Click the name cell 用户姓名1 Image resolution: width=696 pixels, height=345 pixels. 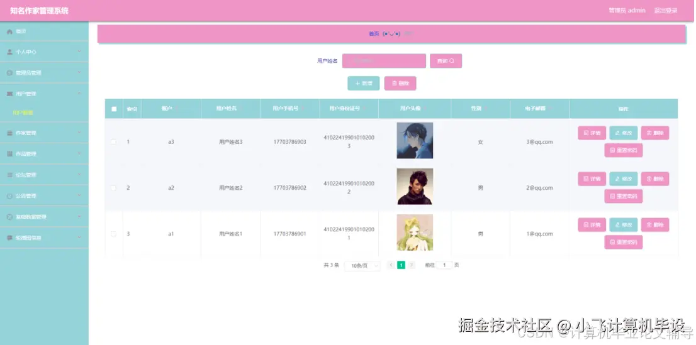point(231,234)
